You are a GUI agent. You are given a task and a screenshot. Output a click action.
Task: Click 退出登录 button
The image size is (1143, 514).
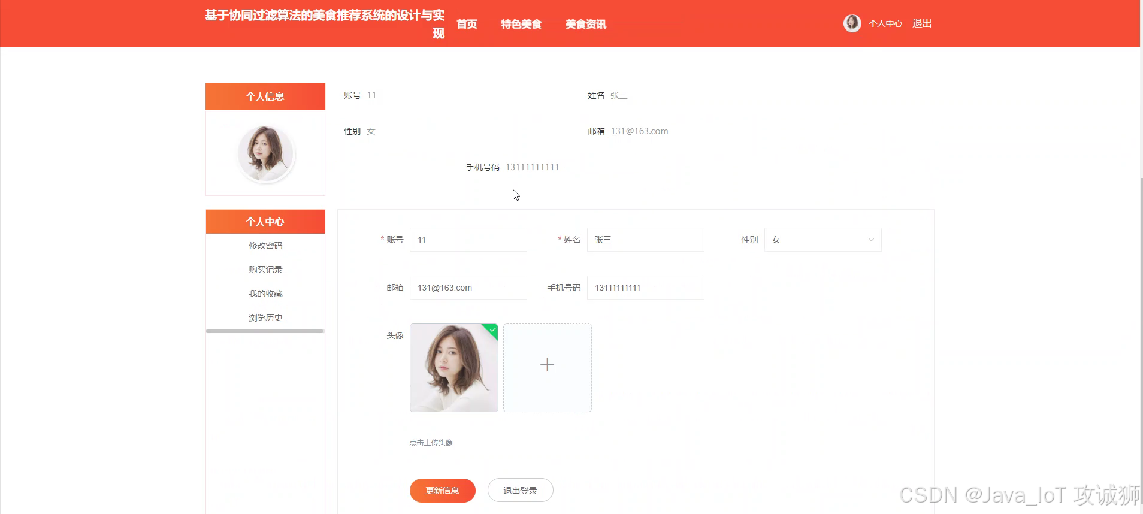click(x=521, y=491)
